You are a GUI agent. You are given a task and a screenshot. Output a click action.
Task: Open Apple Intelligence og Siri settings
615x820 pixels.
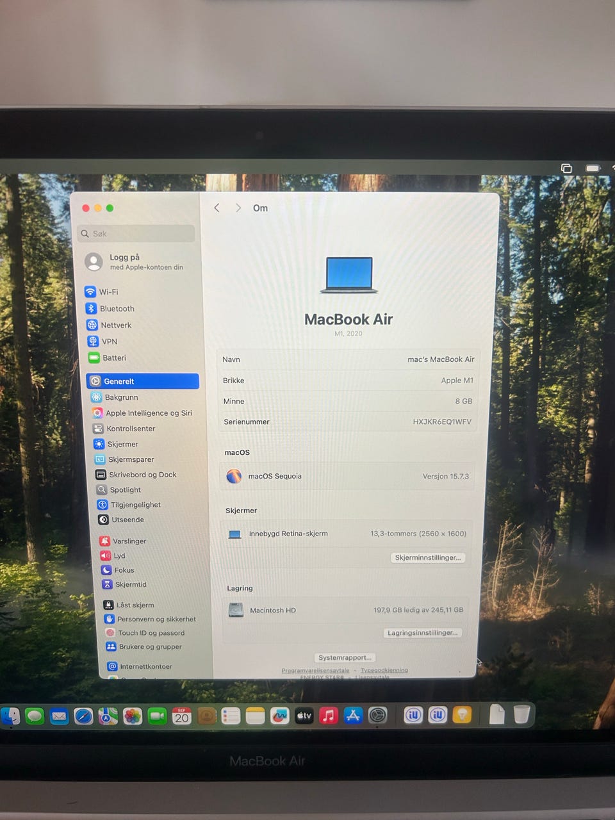tap(142, 413)
